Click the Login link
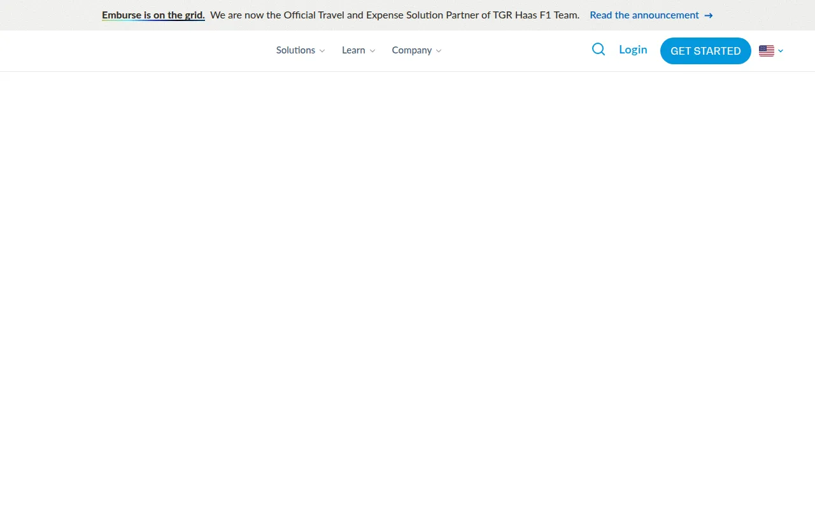 tap(633, 50)
